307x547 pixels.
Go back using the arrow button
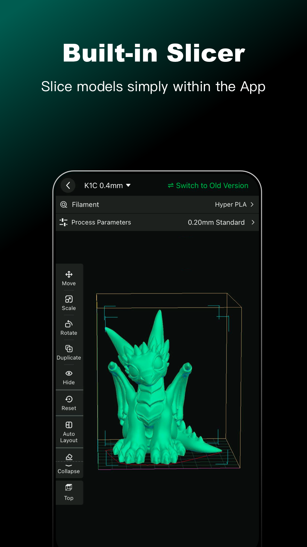click(68, 185)
